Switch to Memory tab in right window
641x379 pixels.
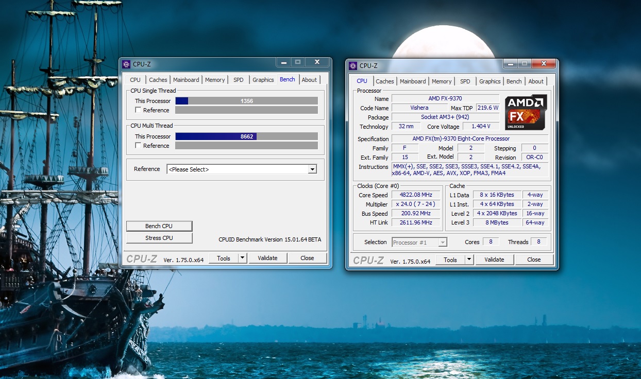pyautogui.click(x=442, y=81)
